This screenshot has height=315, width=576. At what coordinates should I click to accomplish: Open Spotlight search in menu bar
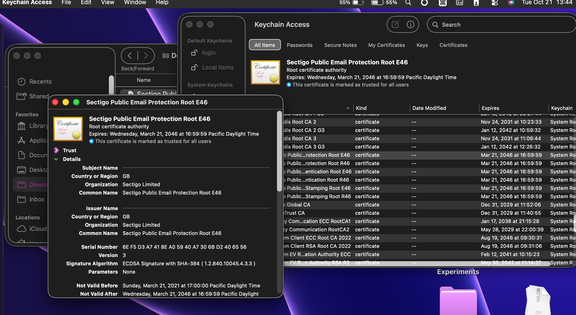(408, 3)
